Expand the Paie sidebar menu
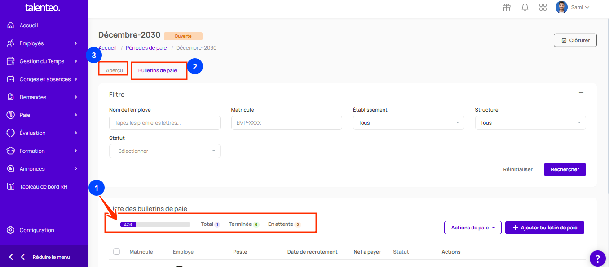 (x=43, y=115)
